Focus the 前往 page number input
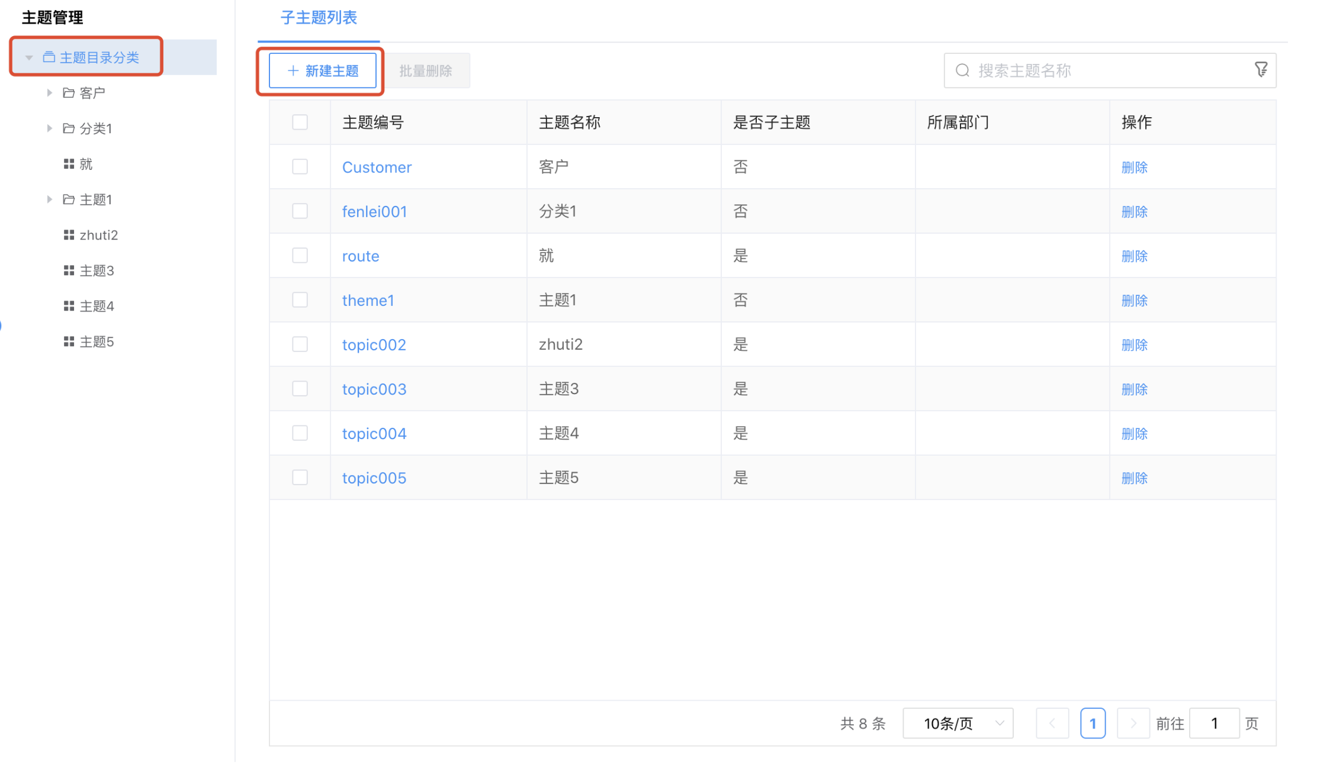This screenshot has width=1330, height=774. 1214,723
